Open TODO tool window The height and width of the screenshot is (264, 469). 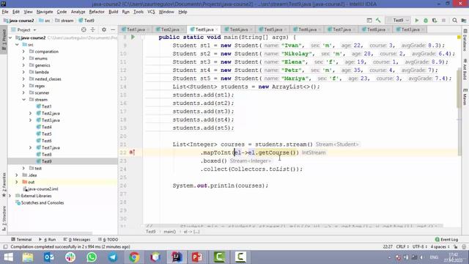coord(108,240)
